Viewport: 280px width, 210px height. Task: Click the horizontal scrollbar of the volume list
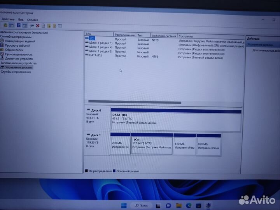135,102
